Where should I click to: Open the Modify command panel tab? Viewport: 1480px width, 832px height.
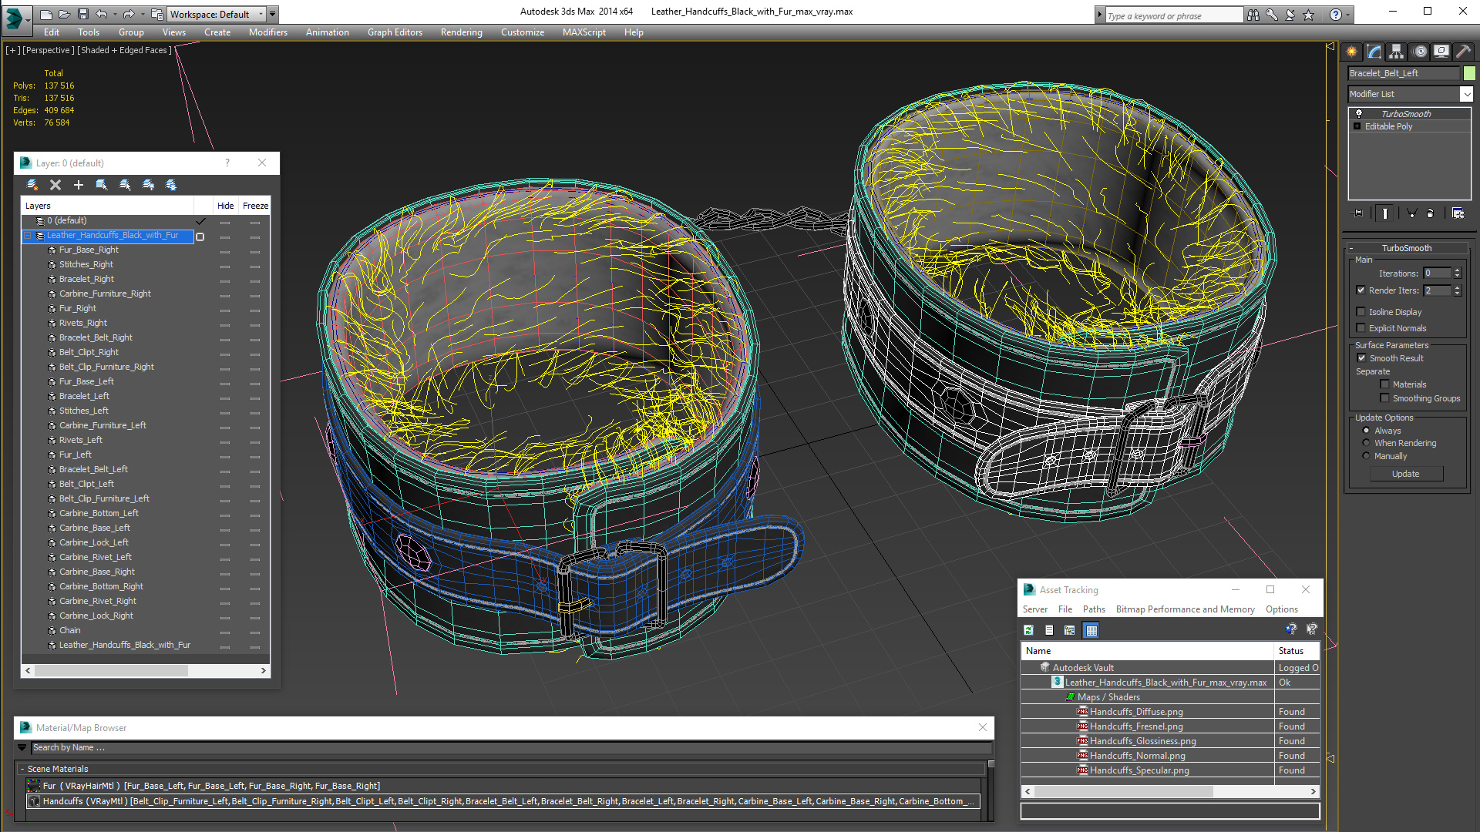pyautogui.click(x=1374, y=52)
